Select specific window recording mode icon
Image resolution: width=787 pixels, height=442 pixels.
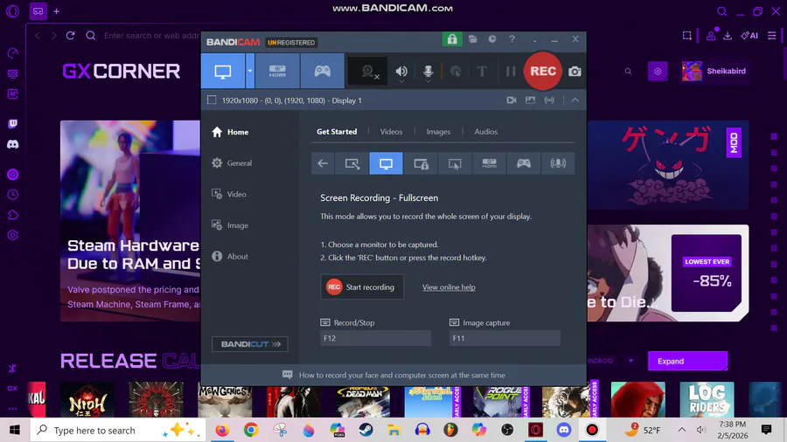pos(421,163)
